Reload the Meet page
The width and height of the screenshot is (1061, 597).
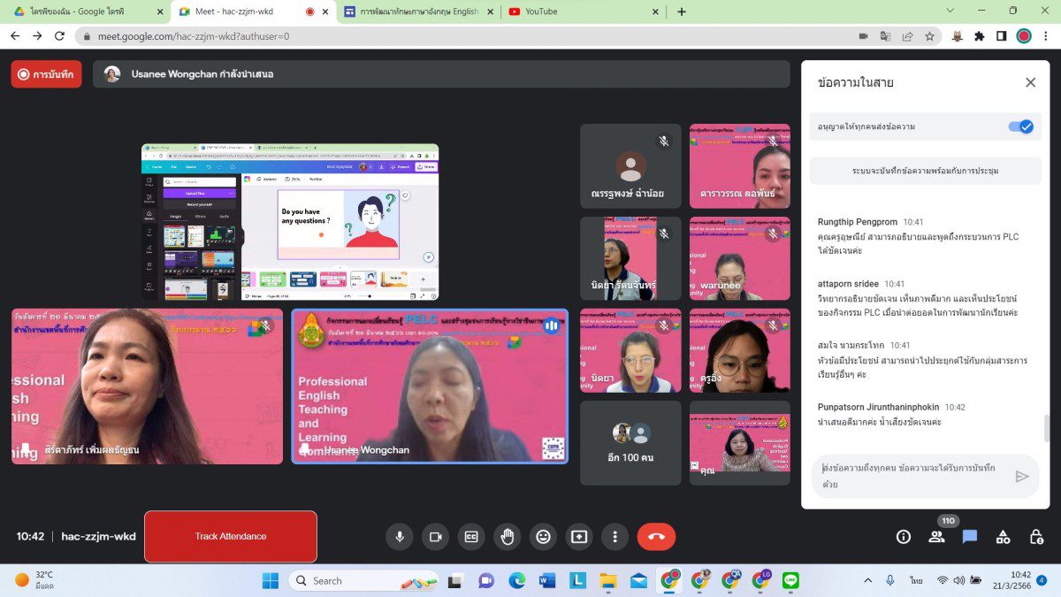pyautogui.click(x=59, y=36)
